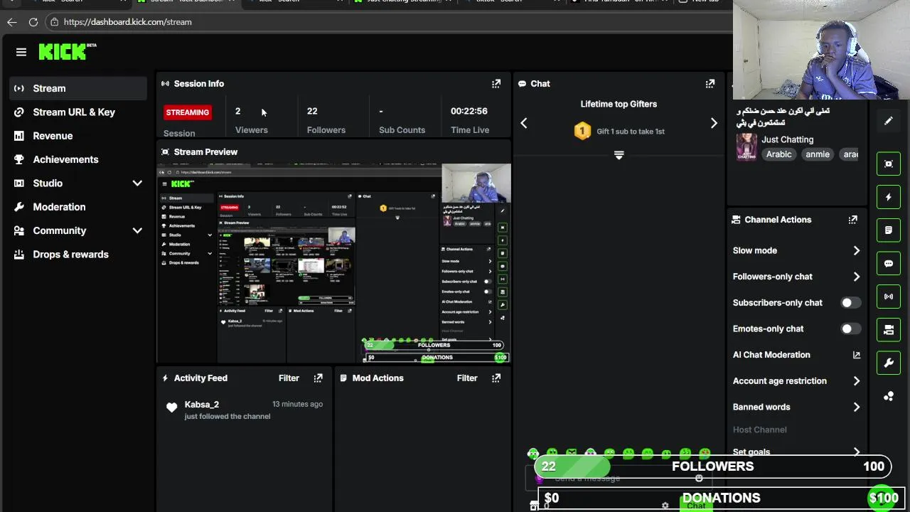Toggle lightning activity feed icon in right rail
The width and height of the screenshot is (910, 512).
pos(888,197)
